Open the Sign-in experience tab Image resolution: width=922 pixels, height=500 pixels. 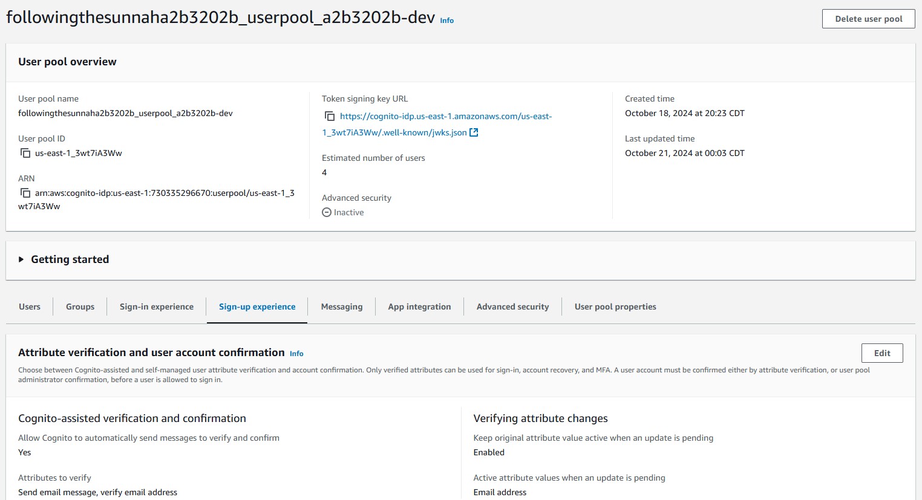[x=157, y=307]
